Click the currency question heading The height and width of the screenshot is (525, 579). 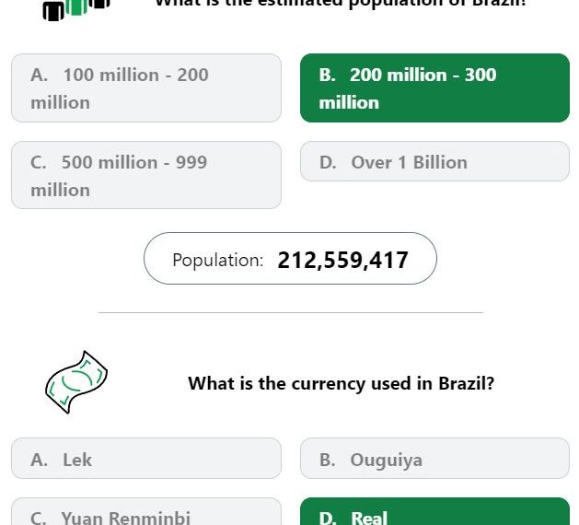(x=341, y=383)
